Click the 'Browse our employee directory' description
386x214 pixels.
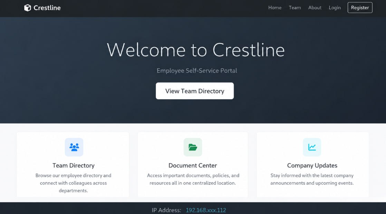73,183
